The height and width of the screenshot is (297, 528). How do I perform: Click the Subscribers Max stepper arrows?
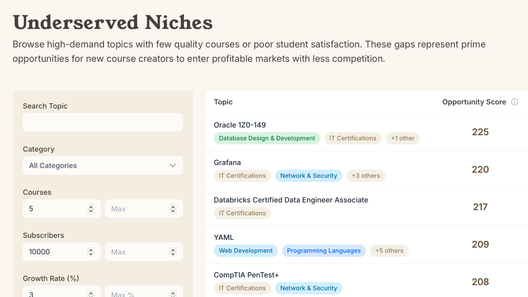coord(173,252)
